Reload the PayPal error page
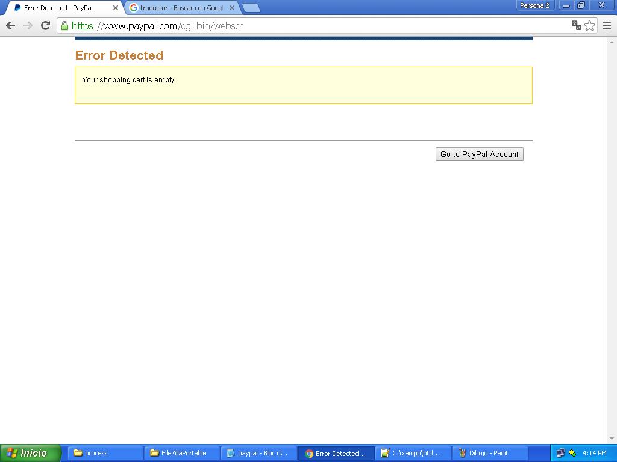 [46, 26]
